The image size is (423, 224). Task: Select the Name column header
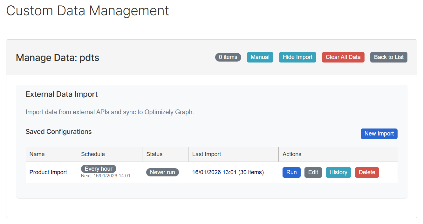[x=37, y=154]
